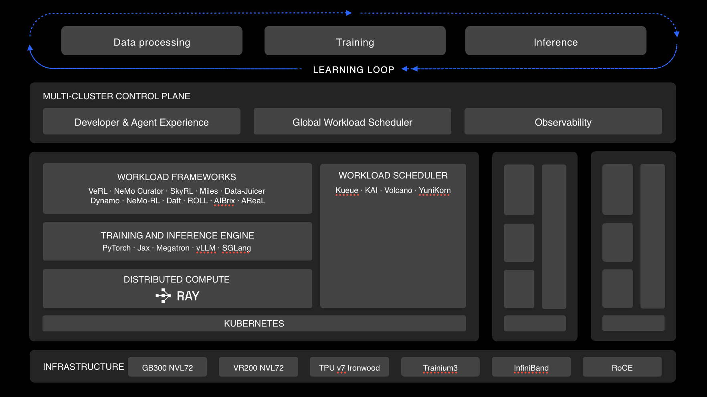The image size is (707, 397).
Task: Click the Ray logo icon
Action: coord(163,296)
